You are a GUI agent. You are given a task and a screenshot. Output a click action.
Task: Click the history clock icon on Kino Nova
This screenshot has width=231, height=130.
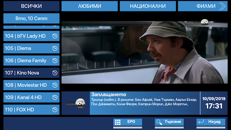[x=55, y=73]
